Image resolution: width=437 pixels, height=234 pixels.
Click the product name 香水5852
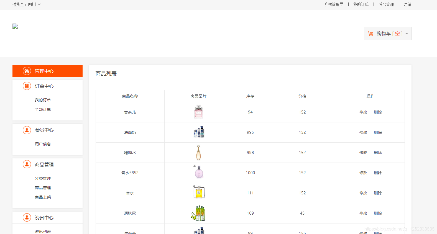(130, 173)
